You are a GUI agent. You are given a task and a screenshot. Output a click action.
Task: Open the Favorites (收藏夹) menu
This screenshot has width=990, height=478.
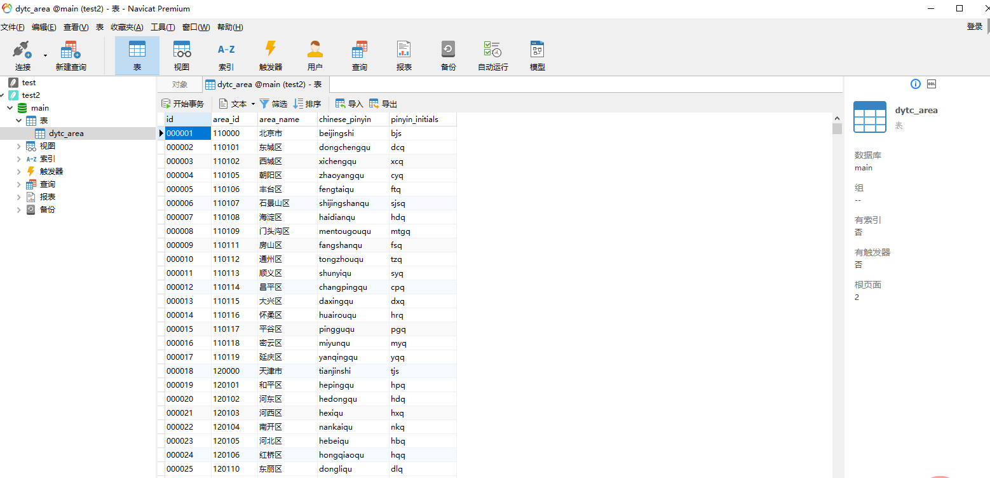coord(127,27)
